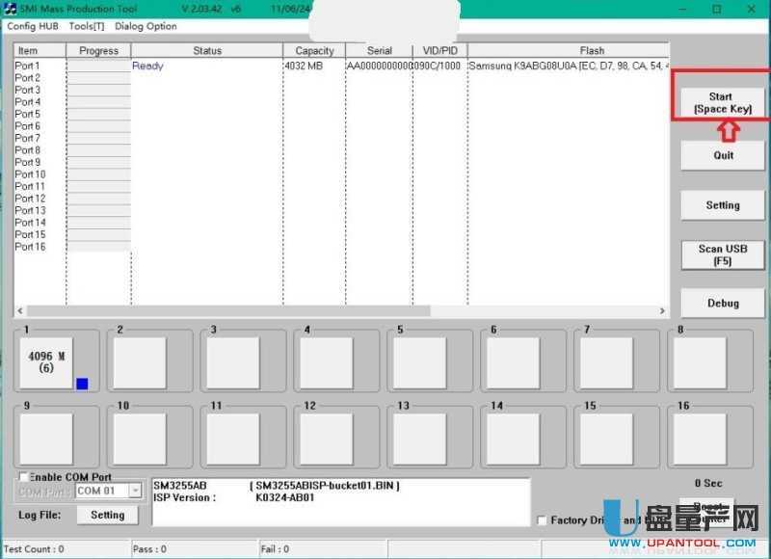Image resolution: width=771 pixels, height=559 pixels.
Task: Click the port 1 slot showing 4096 M
Action: 46,362
